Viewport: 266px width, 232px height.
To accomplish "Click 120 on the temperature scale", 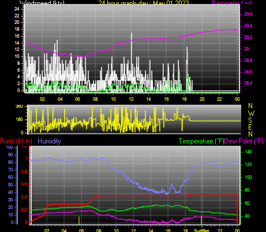I will (248, 164).
